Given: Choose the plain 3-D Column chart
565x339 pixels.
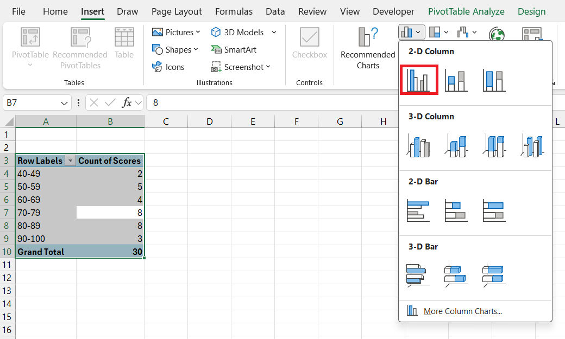Looking at the screenshot, I should (x=532, y=146).
